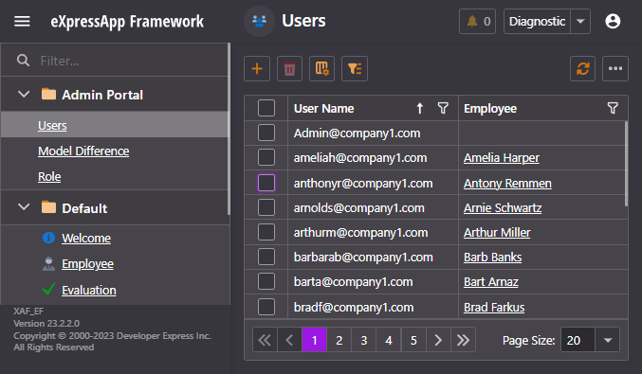Open the more actions ellipsis button
This screenshot has height=374, width=642.
pyautogui.click(x=615, y=69)
